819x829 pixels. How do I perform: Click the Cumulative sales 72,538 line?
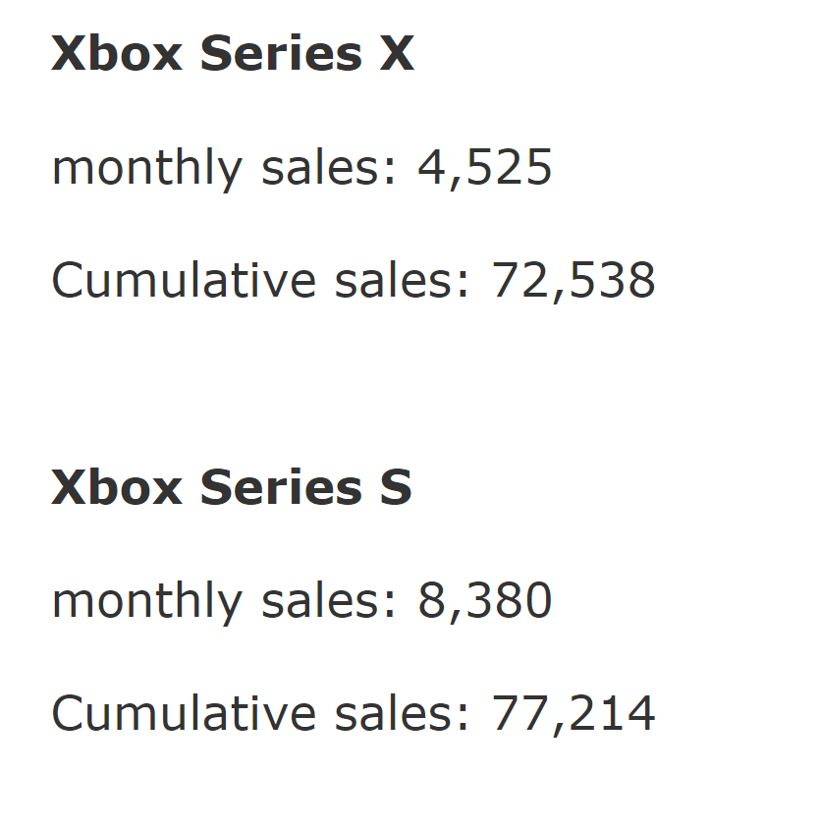(x=354, y=281)
